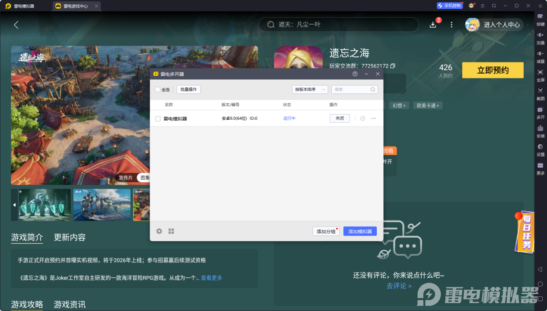
Task: Click the 运行中 status text
Action: 289,118
